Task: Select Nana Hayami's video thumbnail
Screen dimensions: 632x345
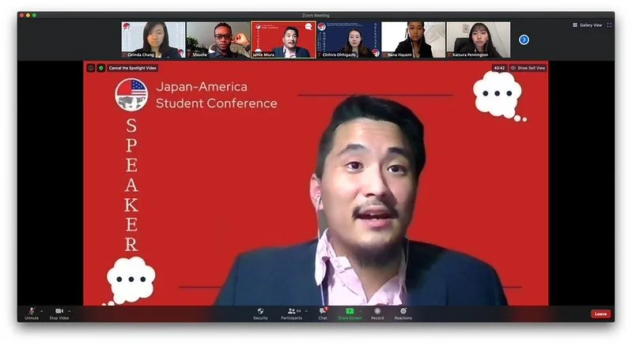Action: click(414, 39)
